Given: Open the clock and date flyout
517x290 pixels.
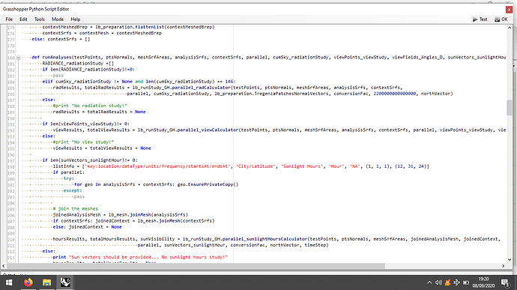Looking at the screenshot, I should coord(483,283).
